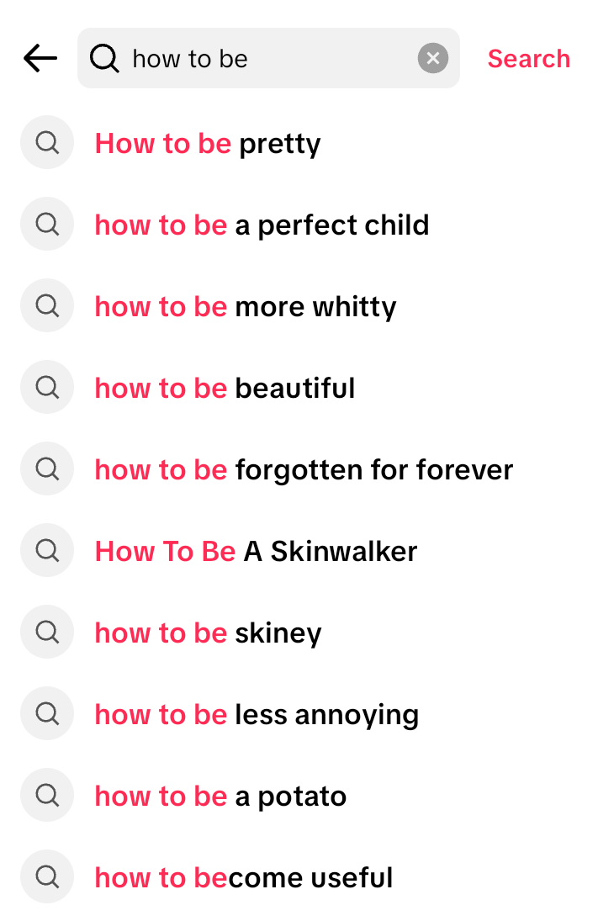The image size is (598, 921).
Task: Tap the back arrow icon
Action: tap(40, 59)
